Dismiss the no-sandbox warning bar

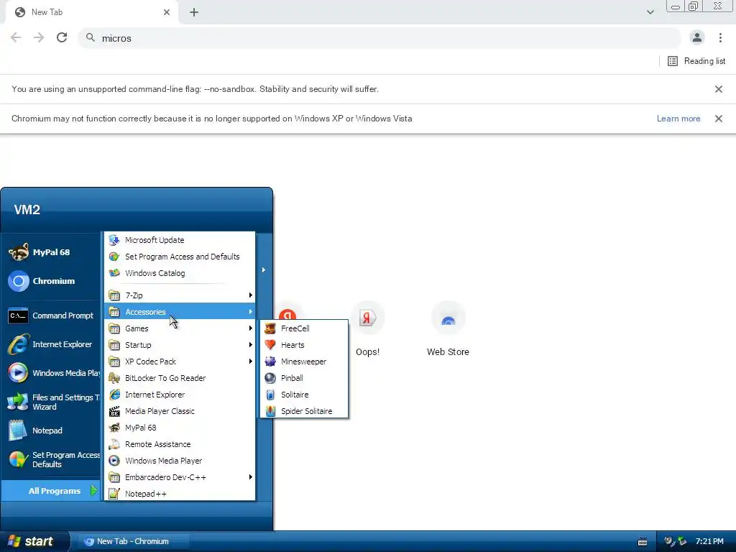click(718, 89)
